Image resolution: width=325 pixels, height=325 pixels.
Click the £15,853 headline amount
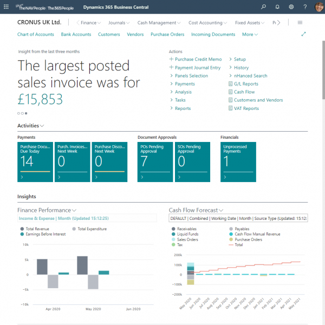pyautogui.click(x=40, y=99)
